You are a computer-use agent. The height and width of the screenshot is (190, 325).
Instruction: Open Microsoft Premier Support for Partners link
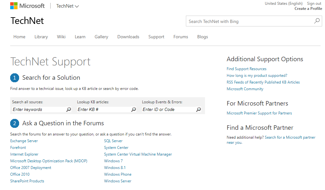coord(259,113)
